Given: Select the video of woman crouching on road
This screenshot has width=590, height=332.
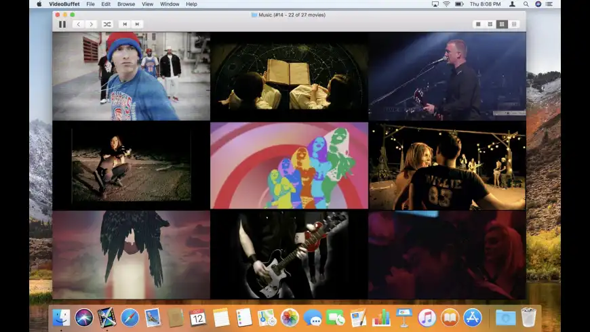Looking at the screenshot, I should 132,165.
